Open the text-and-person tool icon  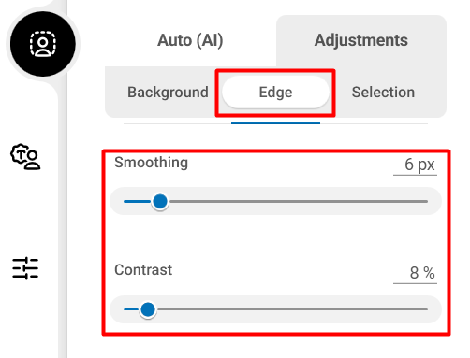(25, 157)
